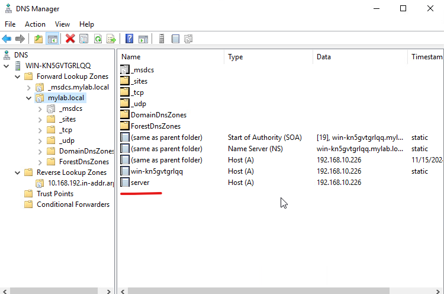Click the win-kn5gvtgrlqq record name
The height and width of the screenshot is (294, 444).
click(x=157, y=171)
